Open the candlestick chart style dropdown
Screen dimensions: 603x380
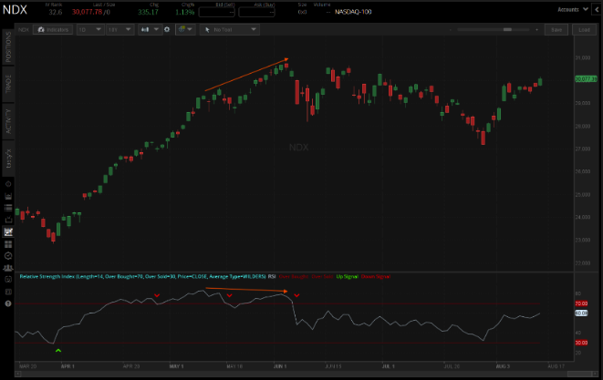click(150, 29)
